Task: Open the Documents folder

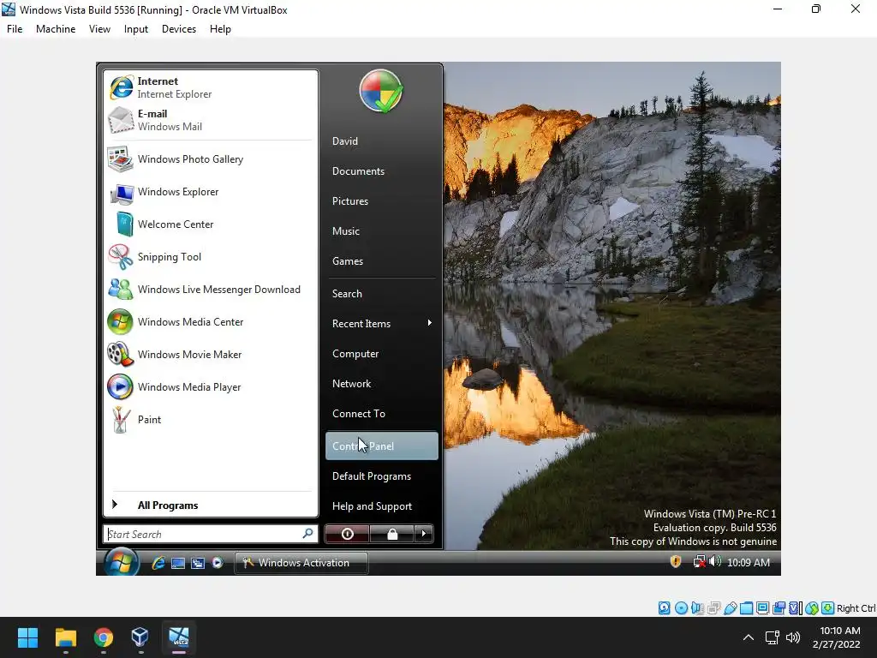Action: (x=382, y=171)
